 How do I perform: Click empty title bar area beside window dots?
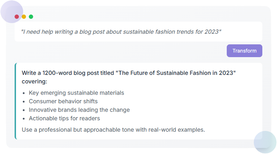[x=142, y=17]
